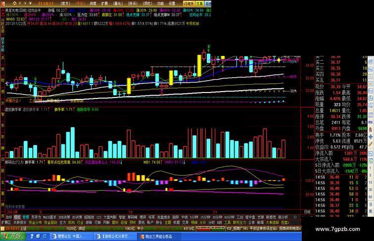
Task: Click the 公告 button in bottom bar
Action: click(251, 222)
